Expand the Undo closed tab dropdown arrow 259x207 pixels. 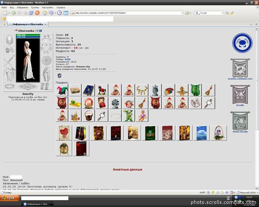tap(55, 13)
